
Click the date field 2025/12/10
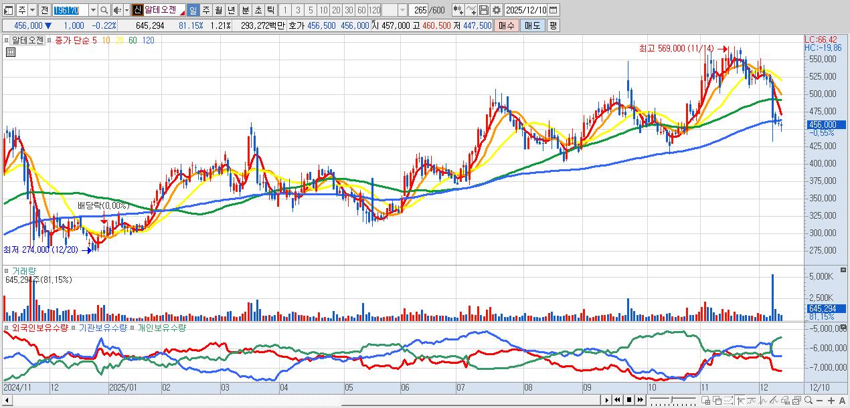click(526, 11)
